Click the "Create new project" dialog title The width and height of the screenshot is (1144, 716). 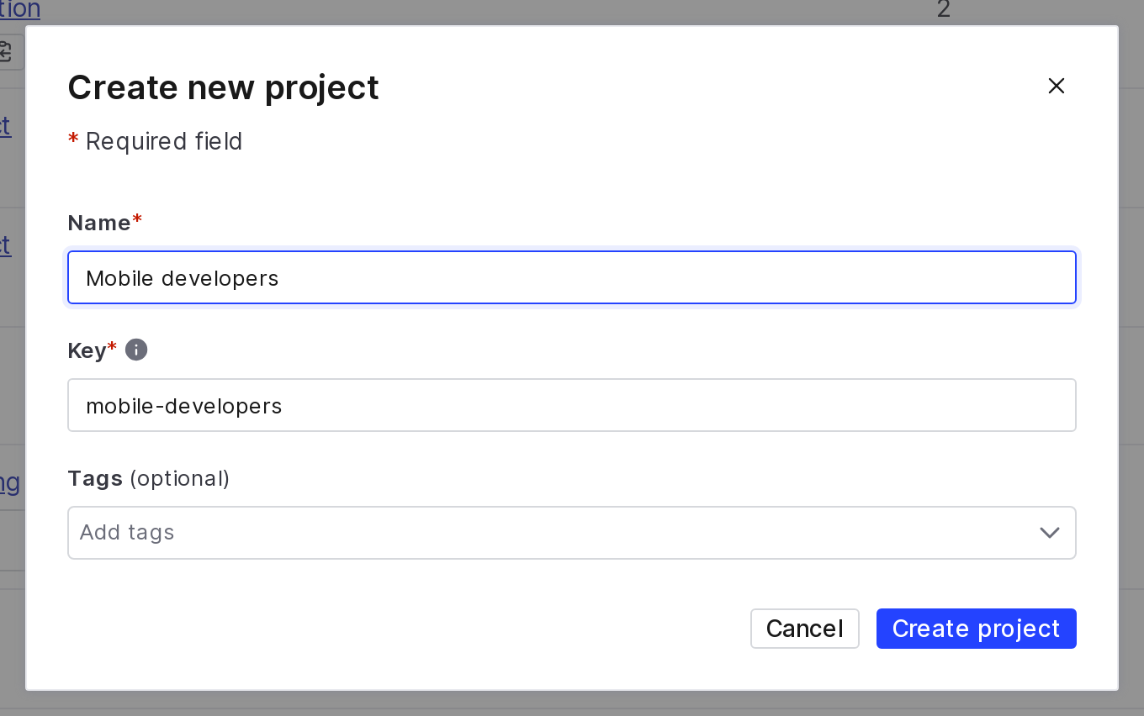pyautogui.click(x=223, y=87)
